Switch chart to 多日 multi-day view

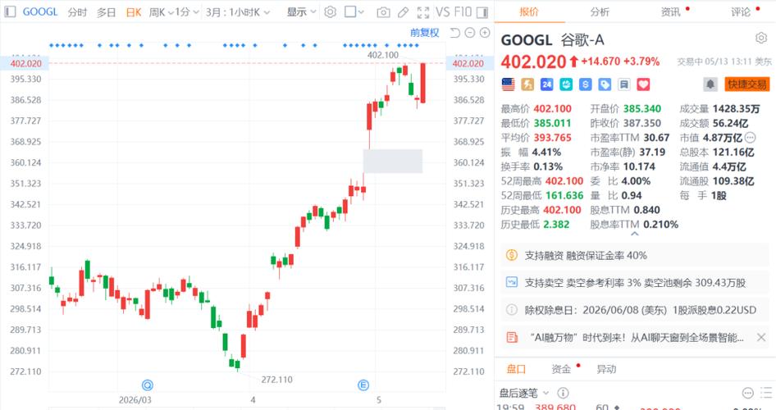point(106,12)
